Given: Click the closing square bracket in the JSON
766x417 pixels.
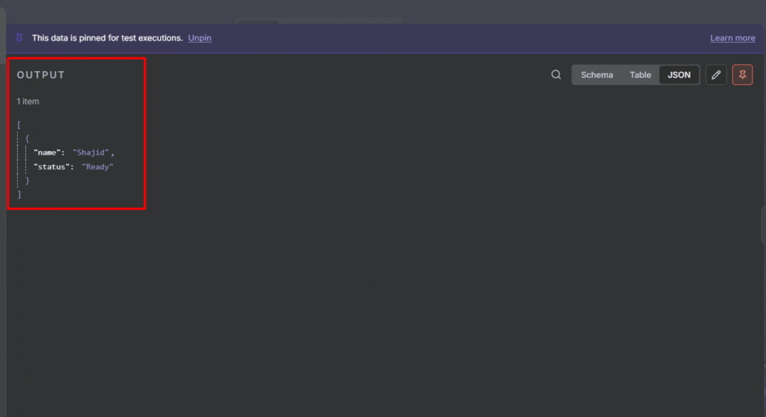Looking at the screenshot, I should pos(19,194).
